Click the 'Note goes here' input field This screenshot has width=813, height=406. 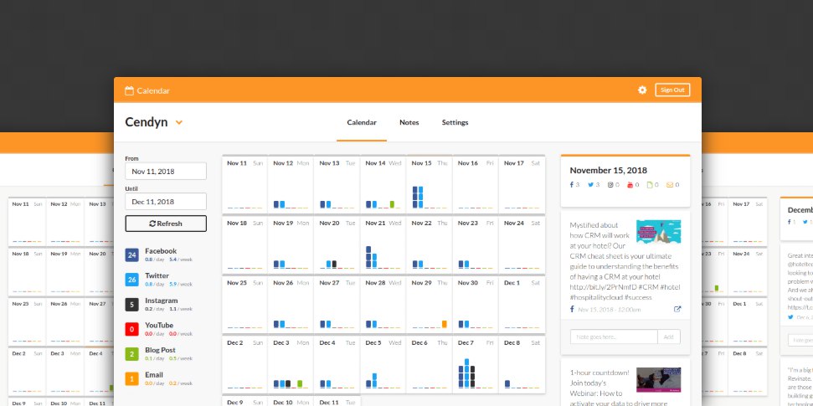pos(614,337)
